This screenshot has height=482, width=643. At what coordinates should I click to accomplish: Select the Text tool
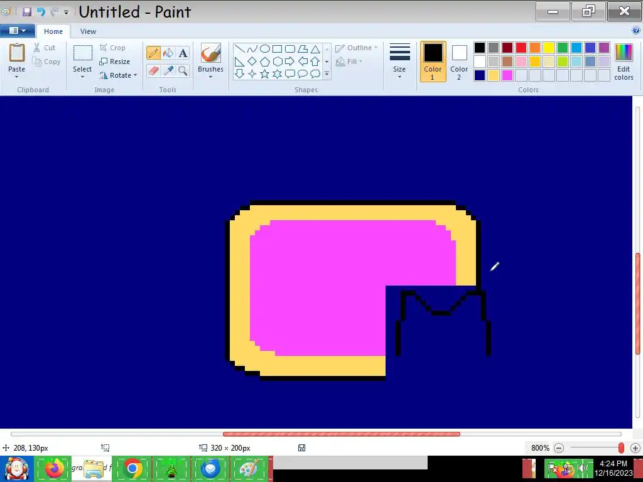pyautogui.click(x=183, y=53)
